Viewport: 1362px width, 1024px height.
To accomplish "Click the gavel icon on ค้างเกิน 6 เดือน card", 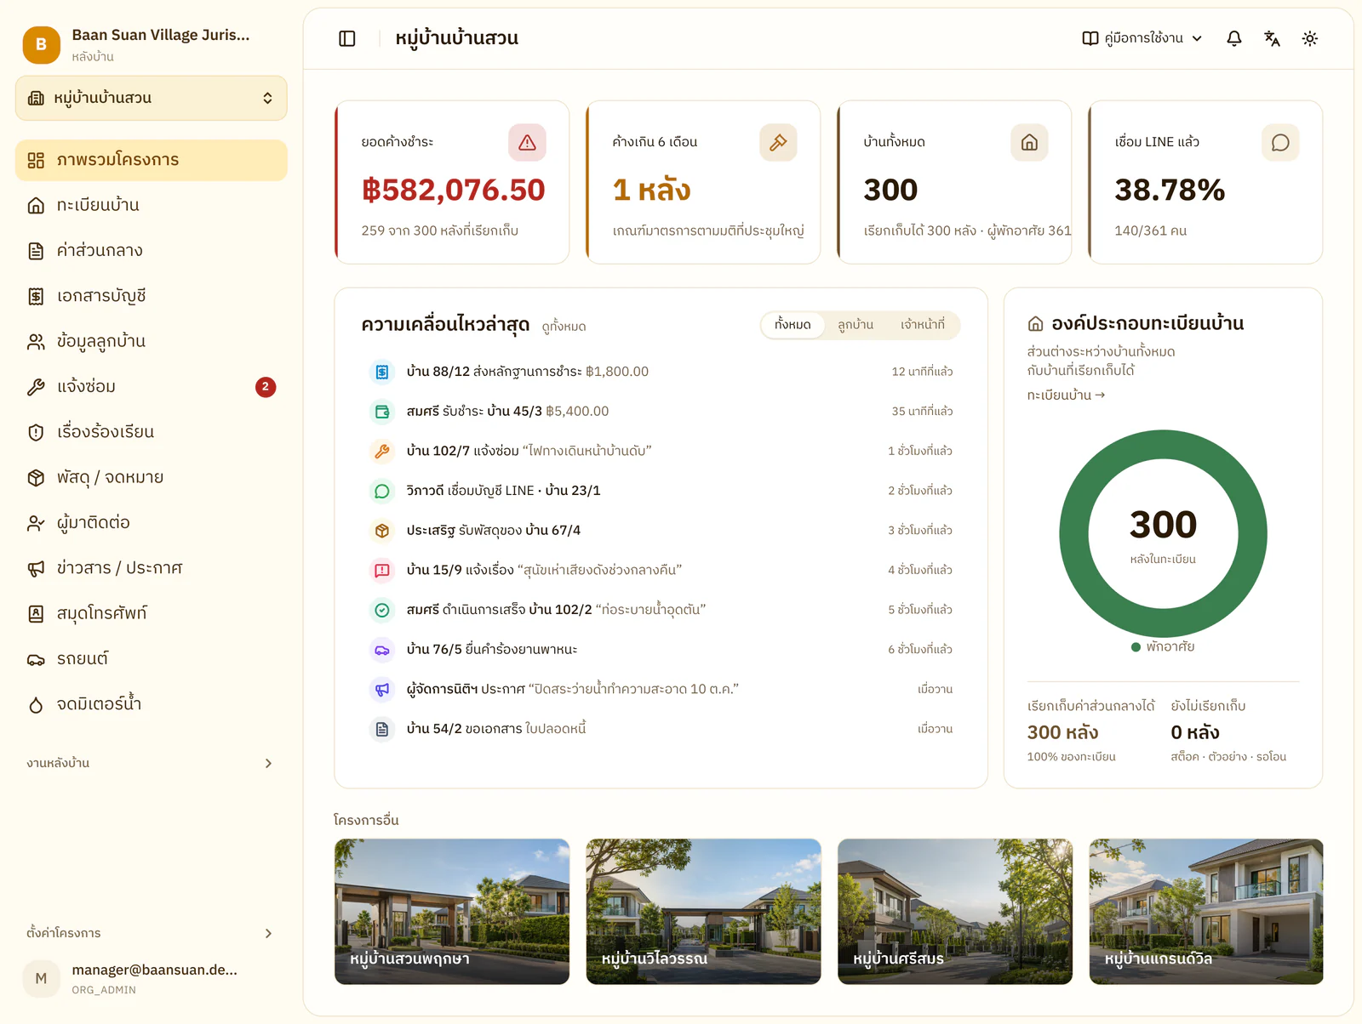I will point(778,142).
